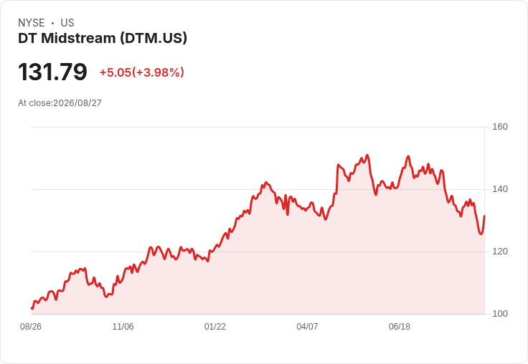Click the 04/07 date label on x-axis
This screenshot has height=364, width=528.
click(x=307, y=327)
